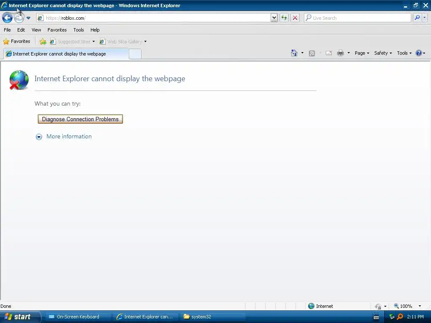Image resolution: width=431 pixels, height=323 pixels.
Task: Open the Tools command bar menu
Action: tap(404, 53)
